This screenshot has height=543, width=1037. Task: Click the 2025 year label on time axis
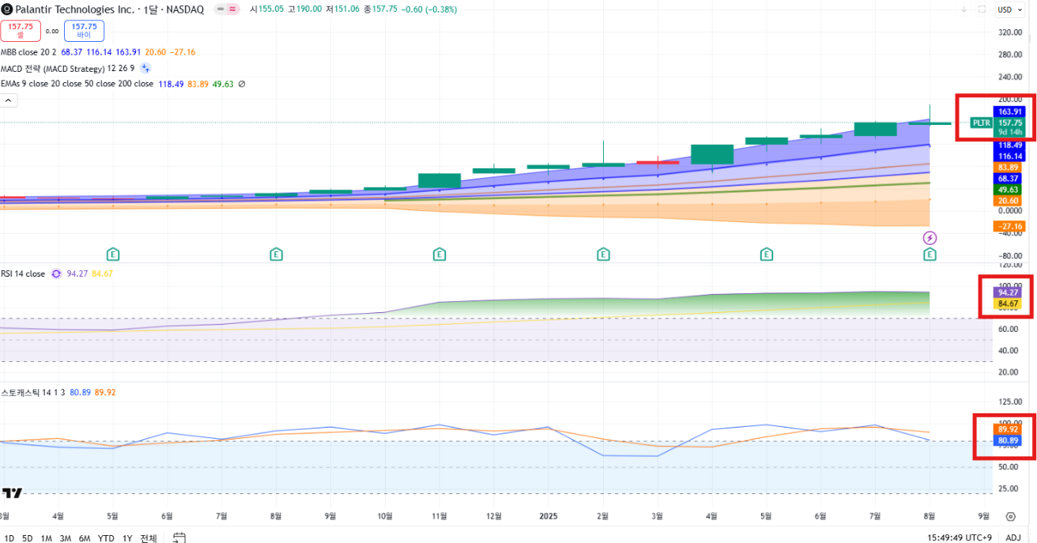tap(548, 516)
